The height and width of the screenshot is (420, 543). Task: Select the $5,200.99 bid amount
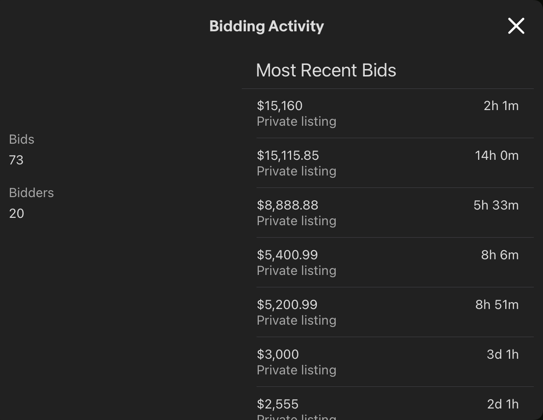[287, 305]
